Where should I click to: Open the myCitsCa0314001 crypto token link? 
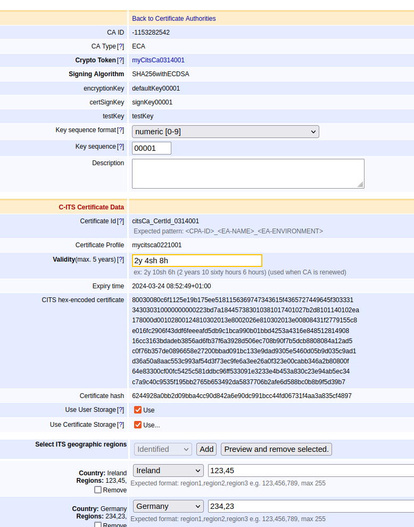click(158, 60)
